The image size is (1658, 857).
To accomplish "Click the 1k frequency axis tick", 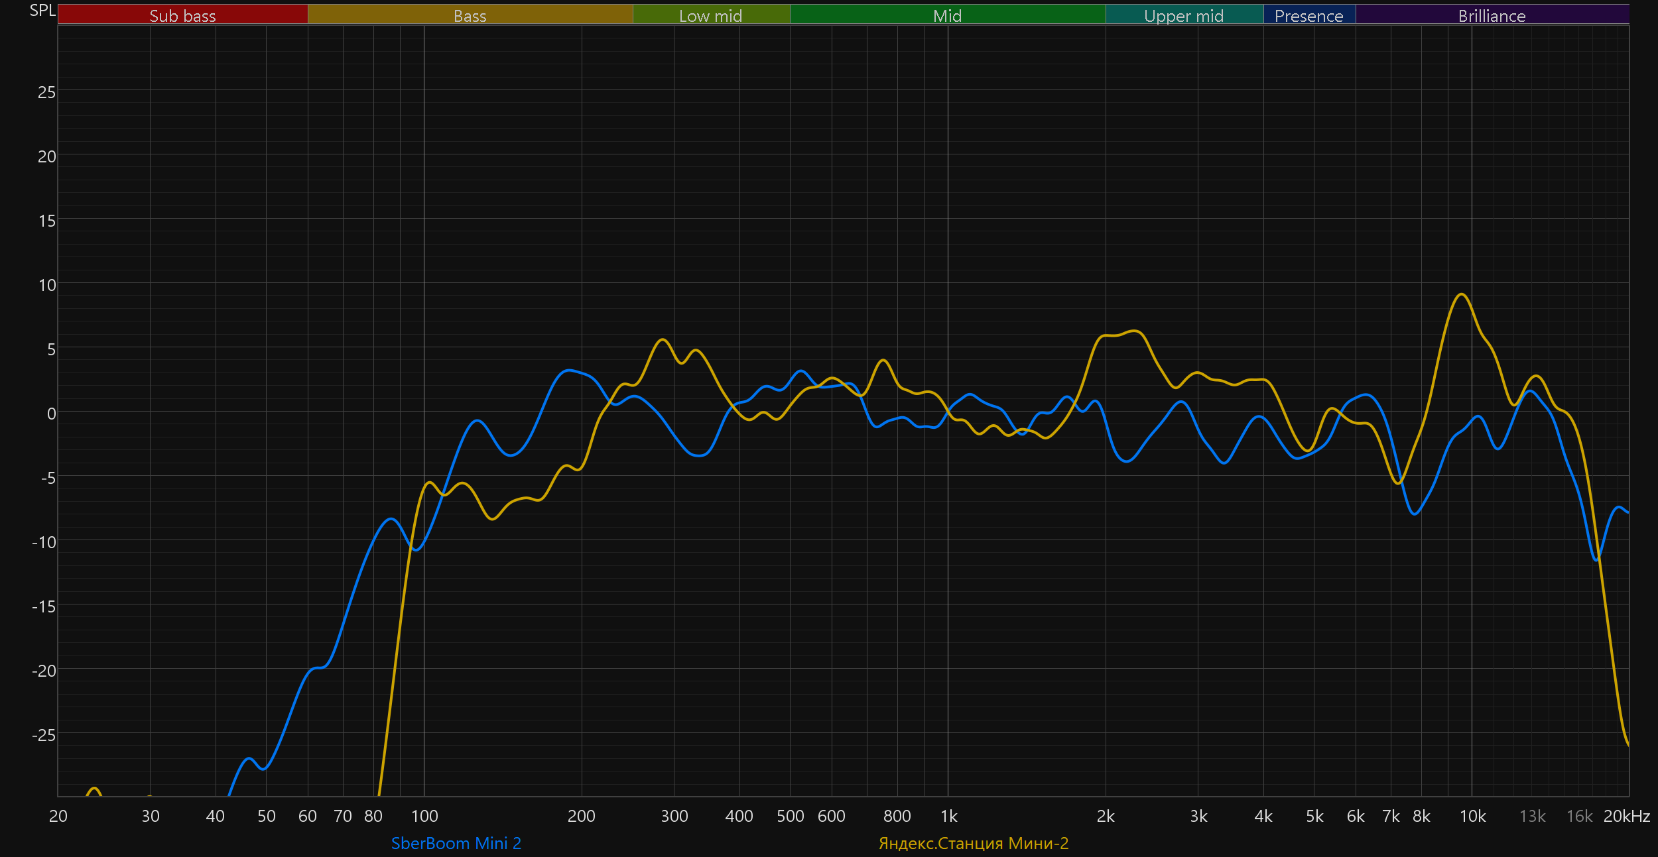I will 948,816.
